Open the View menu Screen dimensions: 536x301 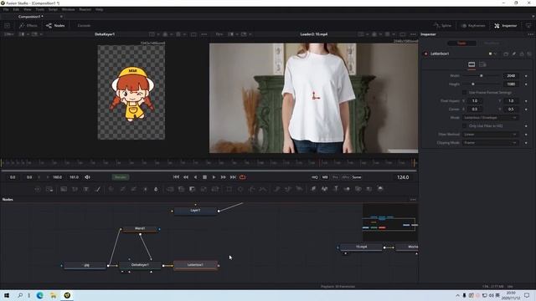(28, 9)
